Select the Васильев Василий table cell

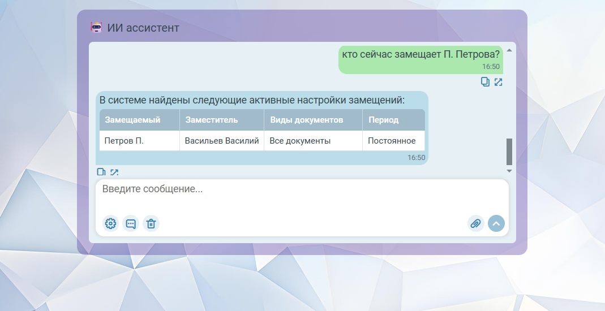click(222, 141)
